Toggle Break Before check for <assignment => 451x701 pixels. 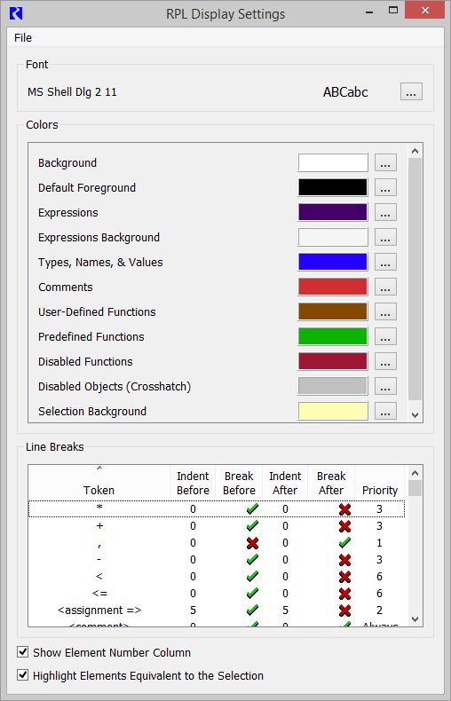tap(252, 610)
